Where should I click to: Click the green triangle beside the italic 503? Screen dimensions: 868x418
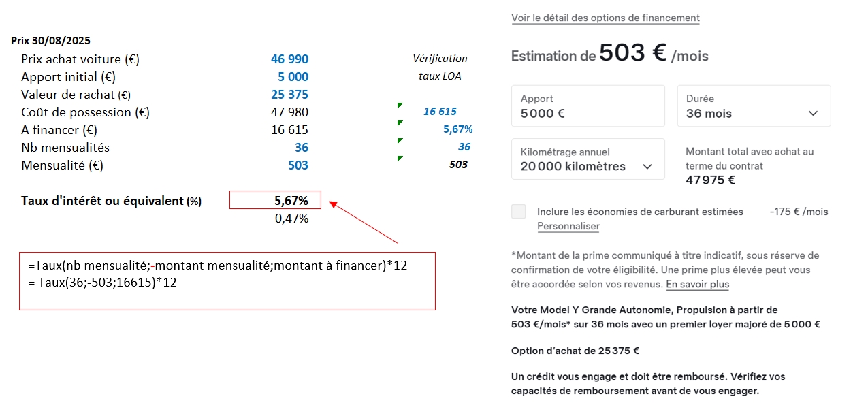tap(400, 159)
